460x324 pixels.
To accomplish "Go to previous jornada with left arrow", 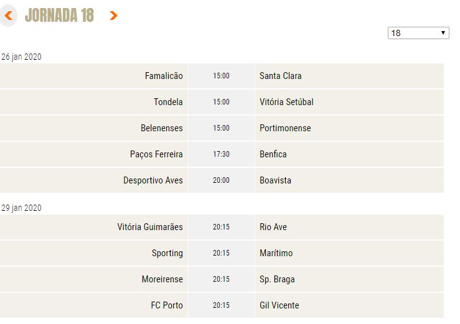I will tap(9, 16).
